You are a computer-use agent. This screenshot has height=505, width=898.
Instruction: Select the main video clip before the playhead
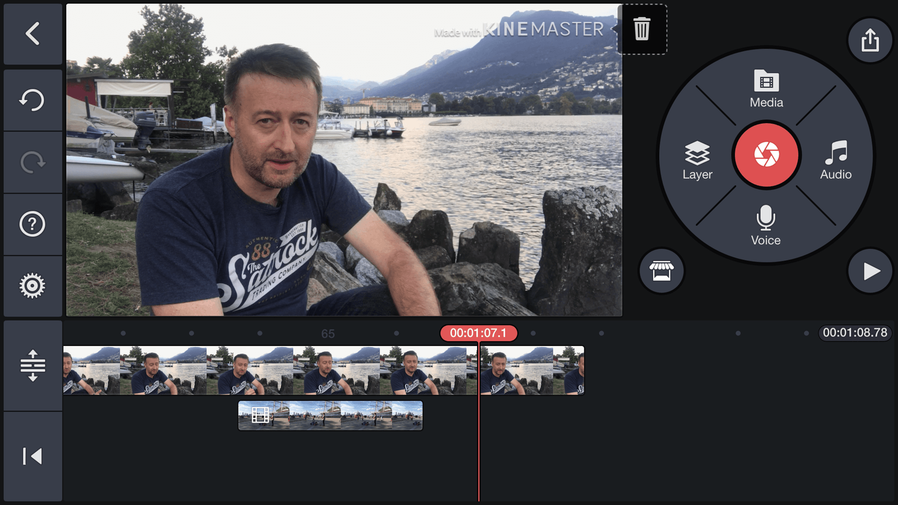tap(270, 370)
